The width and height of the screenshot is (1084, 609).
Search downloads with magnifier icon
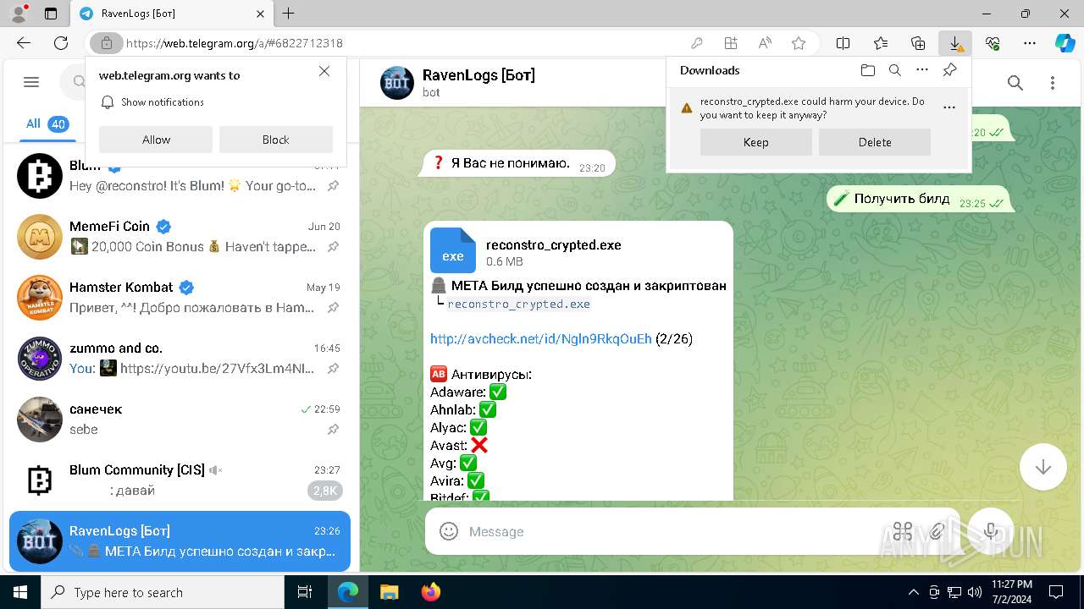(x=894, y=70)
